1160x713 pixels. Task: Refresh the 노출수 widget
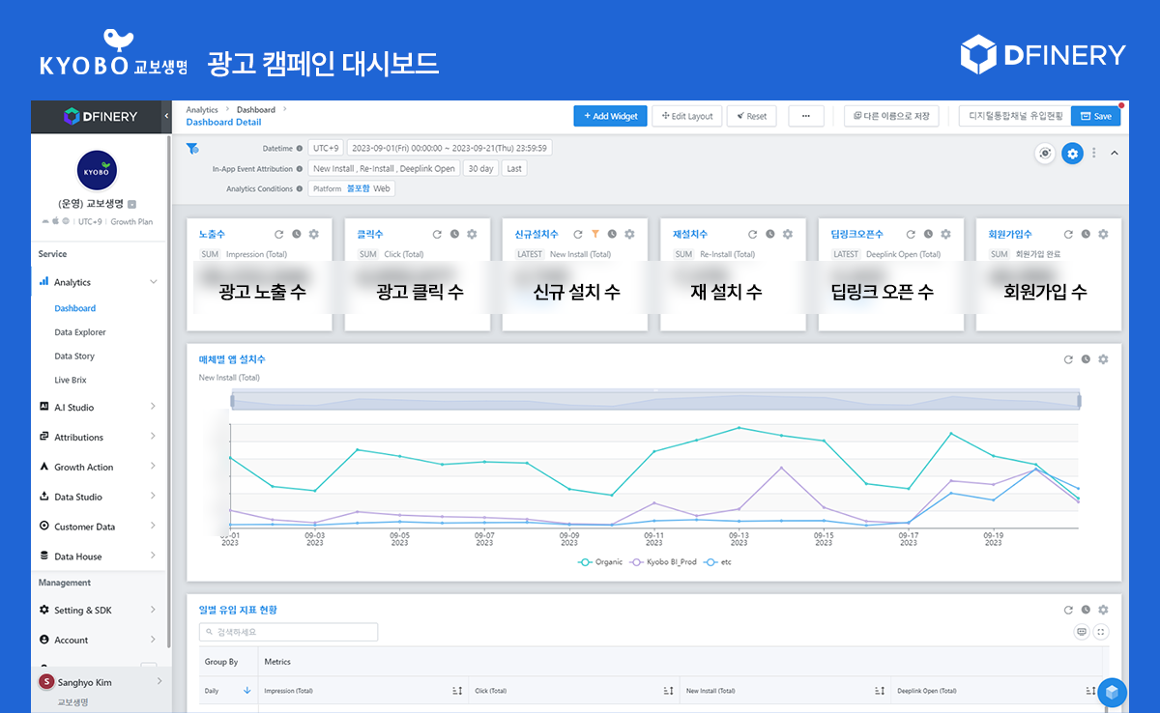(279, 234)
